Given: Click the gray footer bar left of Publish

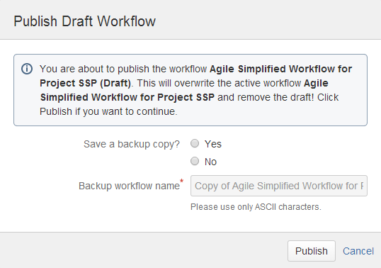Looking at the screenshot, I should (x=143, y=250).
